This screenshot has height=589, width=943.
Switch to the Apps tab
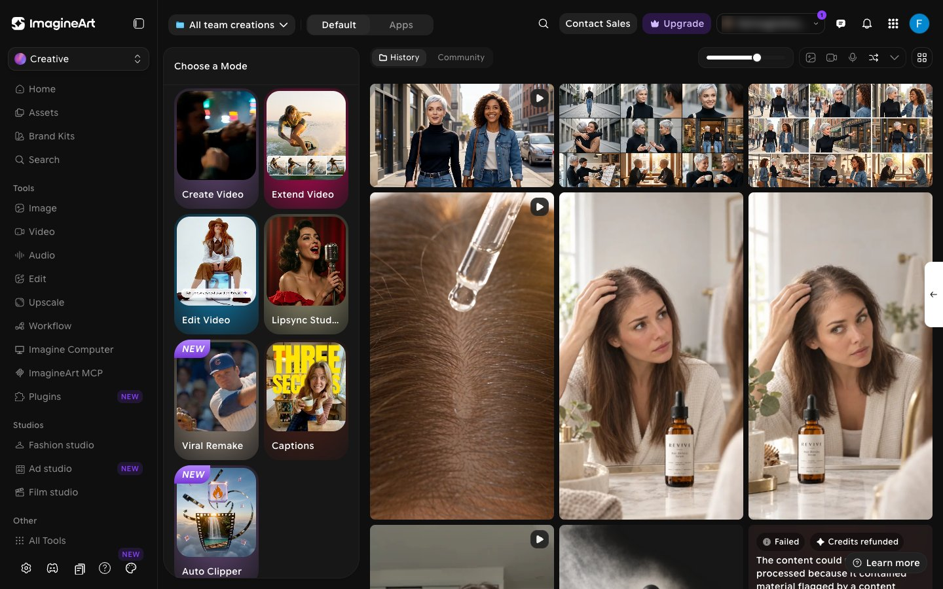tap(401, 25)
